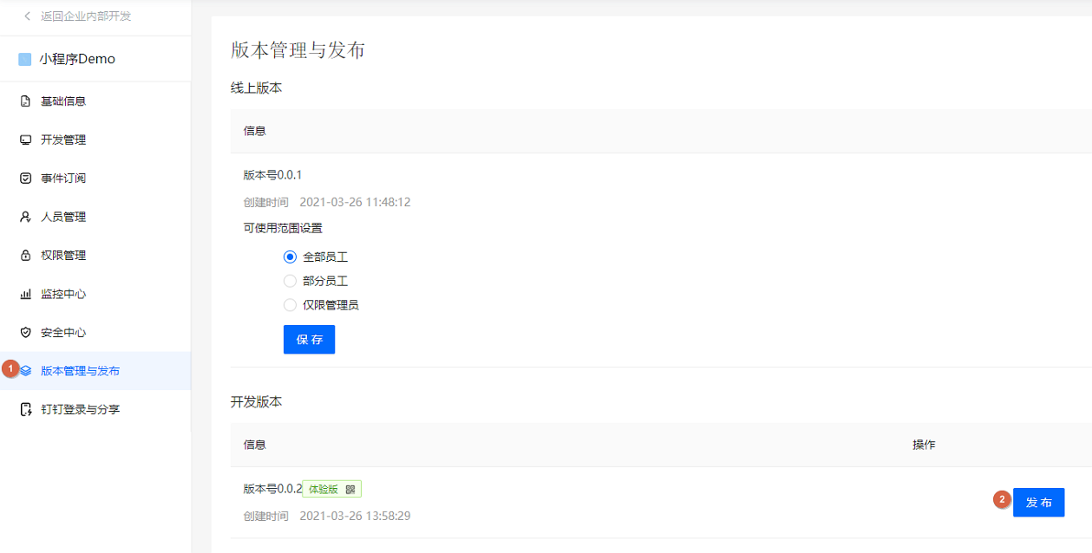Select the 全部员工 radio option
This screenshot has height=553, width=1092.
tap(290, 256)
